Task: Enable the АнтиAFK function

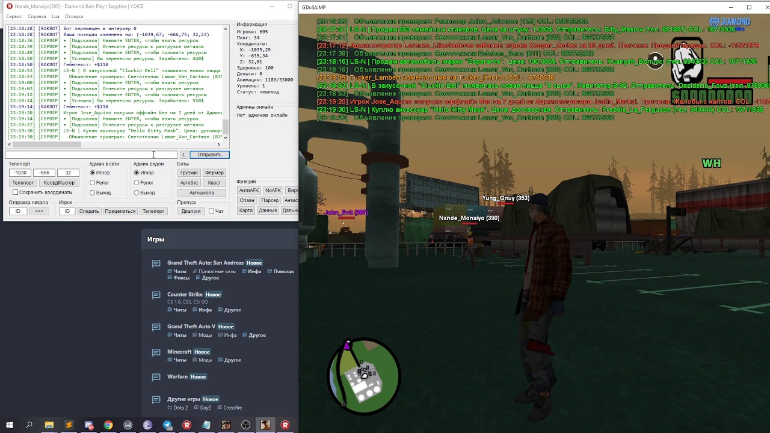Action: pos(249,191)
